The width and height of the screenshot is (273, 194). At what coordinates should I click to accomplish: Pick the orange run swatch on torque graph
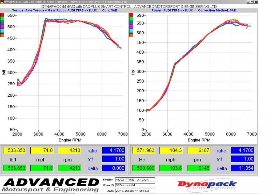(2, 35)
